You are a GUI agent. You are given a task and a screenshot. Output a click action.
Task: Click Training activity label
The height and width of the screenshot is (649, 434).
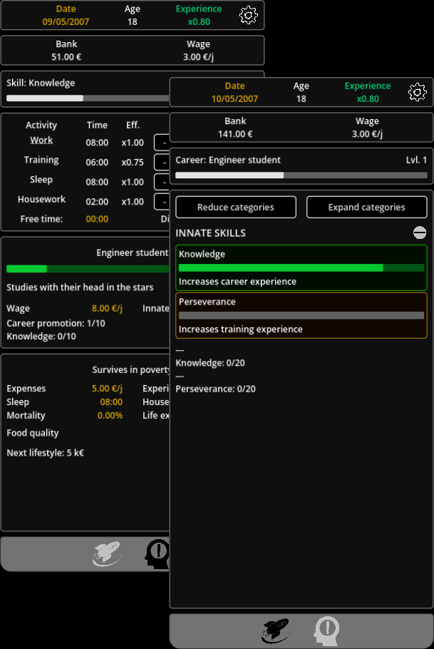tap(41, 160)
